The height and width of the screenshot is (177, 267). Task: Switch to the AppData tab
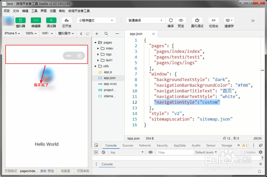pos(180,145)
